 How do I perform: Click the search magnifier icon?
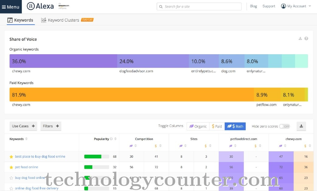[161, 6]
